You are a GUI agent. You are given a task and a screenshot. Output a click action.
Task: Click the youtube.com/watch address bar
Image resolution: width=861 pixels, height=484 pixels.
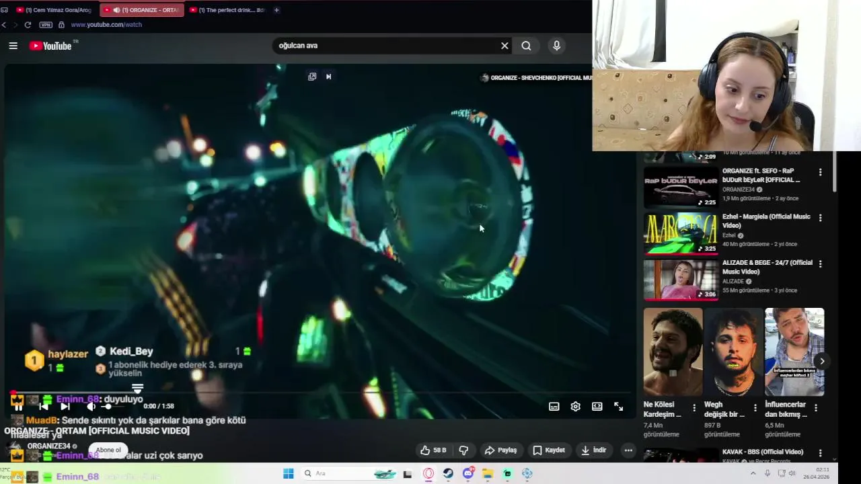[106, 25]
